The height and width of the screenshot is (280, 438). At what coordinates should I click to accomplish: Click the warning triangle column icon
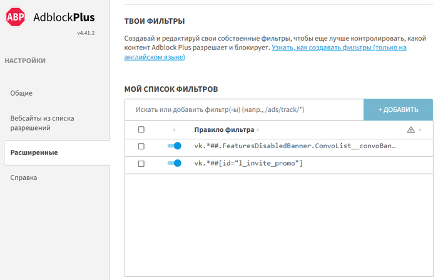pyautogui.click(x=410, y=129)
